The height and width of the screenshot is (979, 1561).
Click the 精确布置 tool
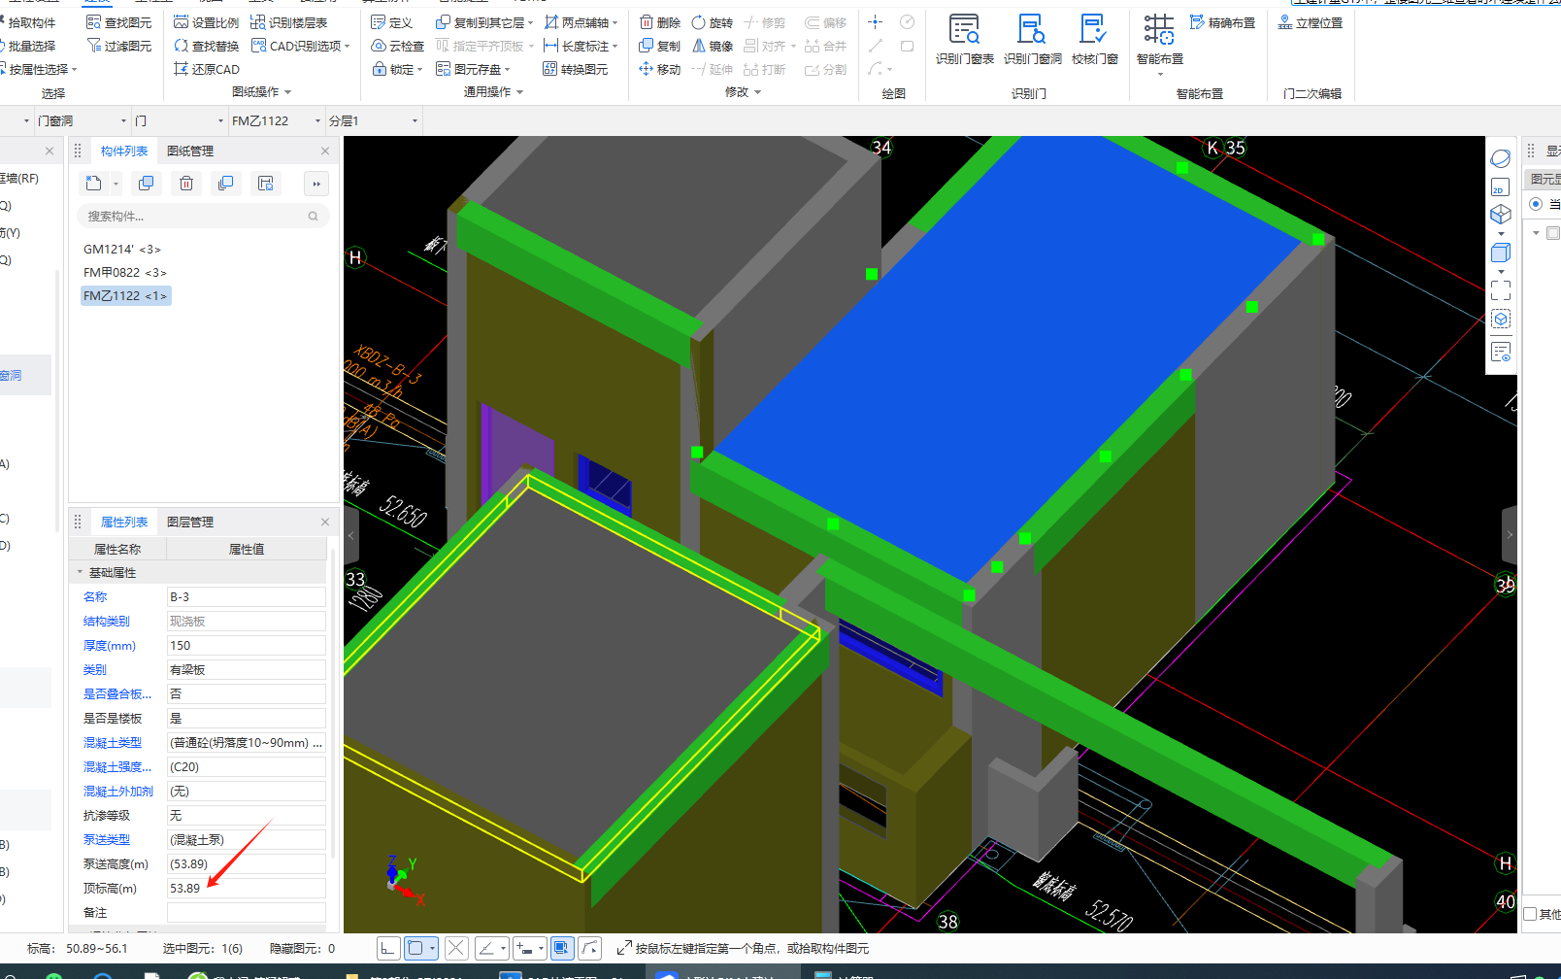[x=1222, y=22]
